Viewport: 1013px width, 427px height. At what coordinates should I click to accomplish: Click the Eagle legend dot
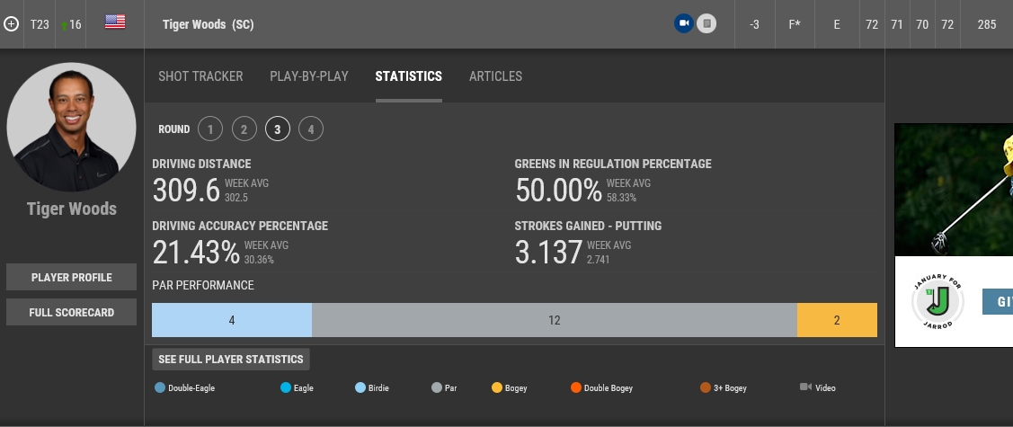point(286,388)
